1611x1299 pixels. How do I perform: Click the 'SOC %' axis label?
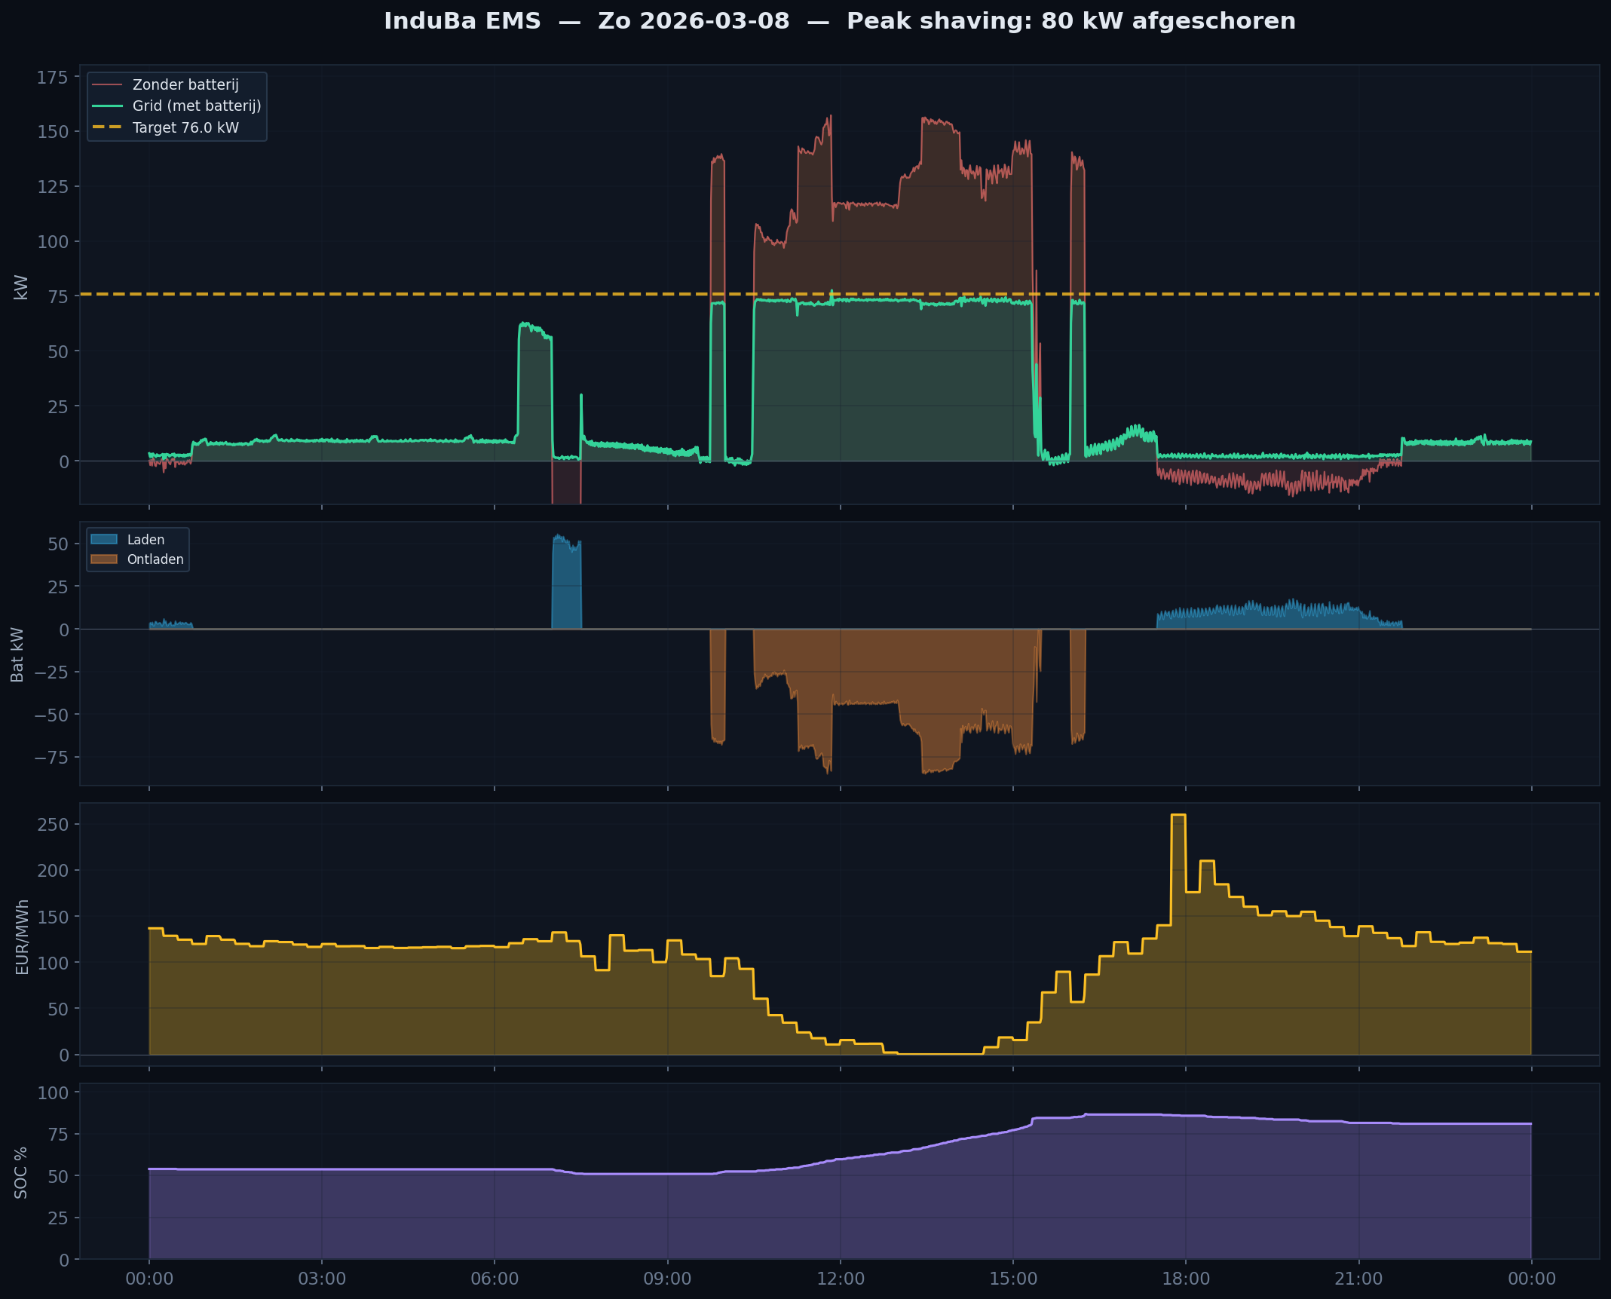pyautogui.click(x=20, y=1173)
